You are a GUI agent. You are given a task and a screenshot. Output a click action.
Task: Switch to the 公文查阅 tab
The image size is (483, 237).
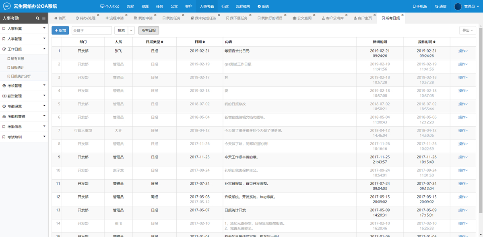point(302,18)
